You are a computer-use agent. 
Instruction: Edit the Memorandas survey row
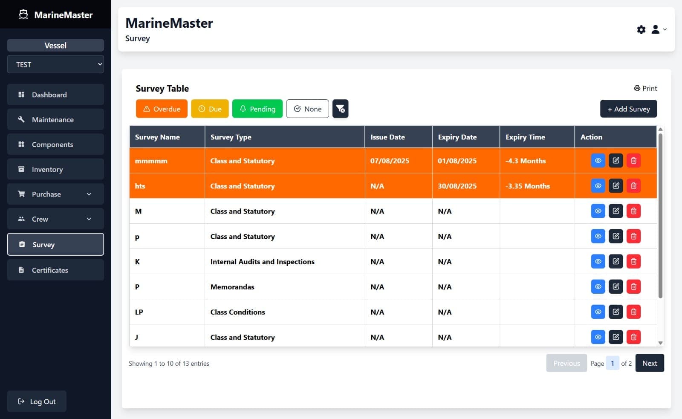tap(616, 286)
